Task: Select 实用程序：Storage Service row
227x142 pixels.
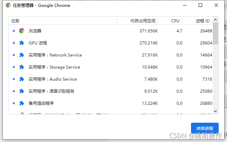Action: click(x=111, y=67)
